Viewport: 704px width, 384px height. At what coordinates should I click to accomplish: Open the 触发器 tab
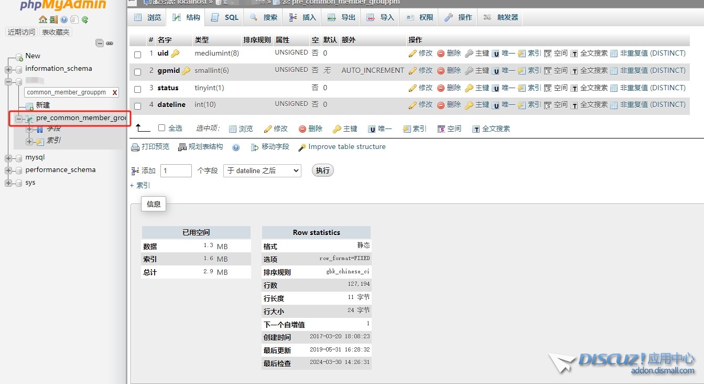coord(501,18)
